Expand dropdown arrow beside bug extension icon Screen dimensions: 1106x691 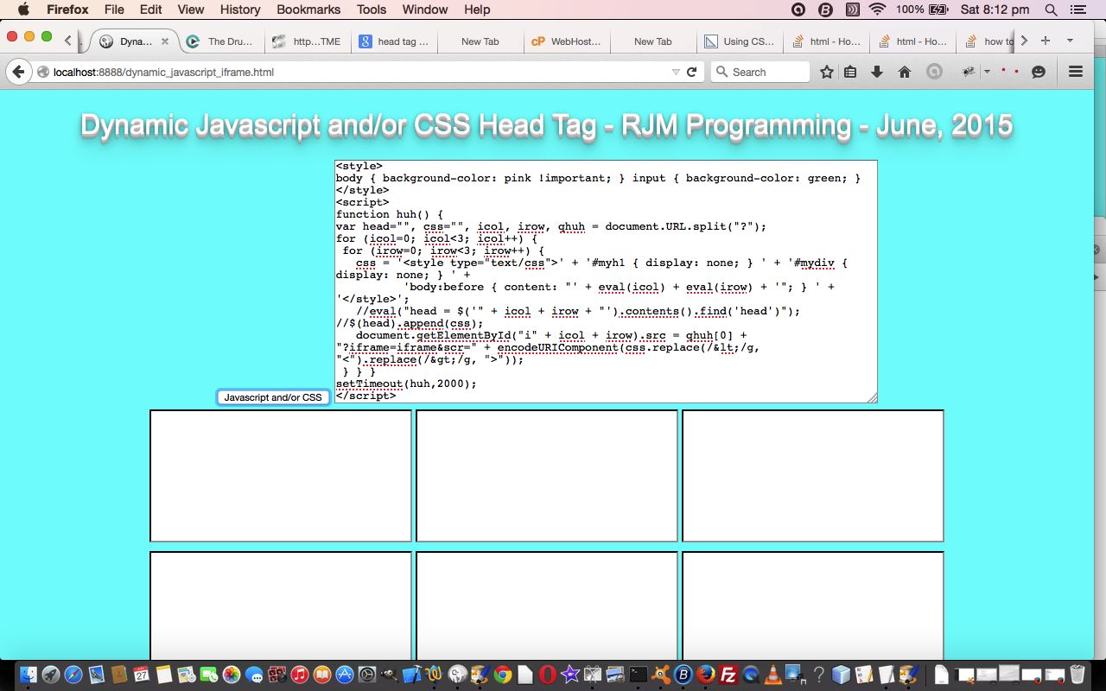[987, 73]
